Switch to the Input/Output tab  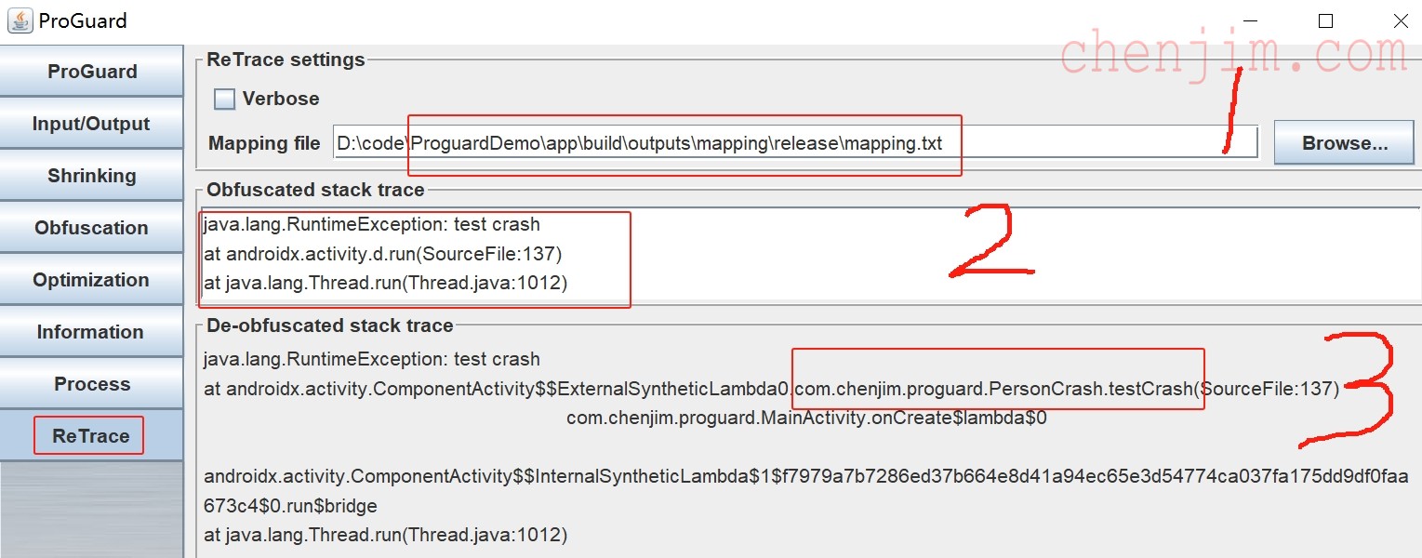91,124
